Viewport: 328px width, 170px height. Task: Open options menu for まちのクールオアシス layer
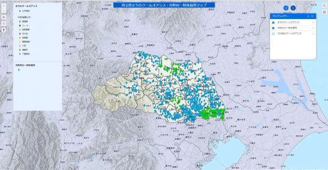click(313, 22)
